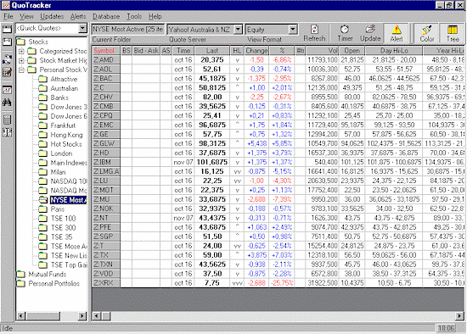Click the column layout icon below the calculator
This screenshot has height=334, width=467.
coord(7,132)
